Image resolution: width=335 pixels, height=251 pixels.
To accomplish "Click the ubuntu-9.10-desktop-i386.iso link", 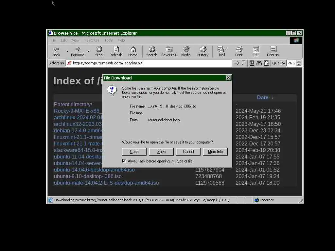I will tap(88, 176).
